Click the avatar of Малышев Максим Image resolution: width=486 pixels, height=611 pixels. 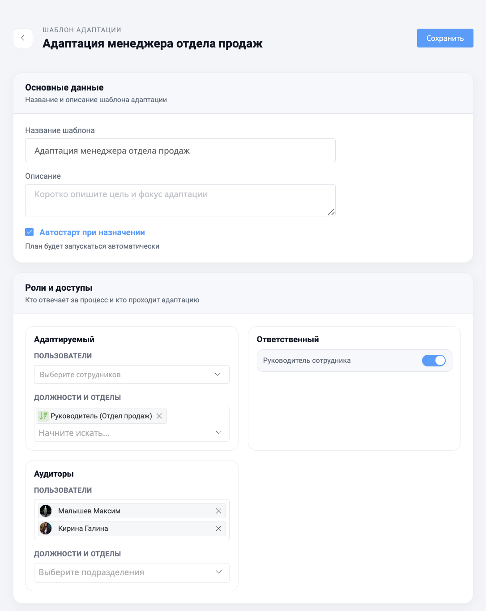(46, 511)
